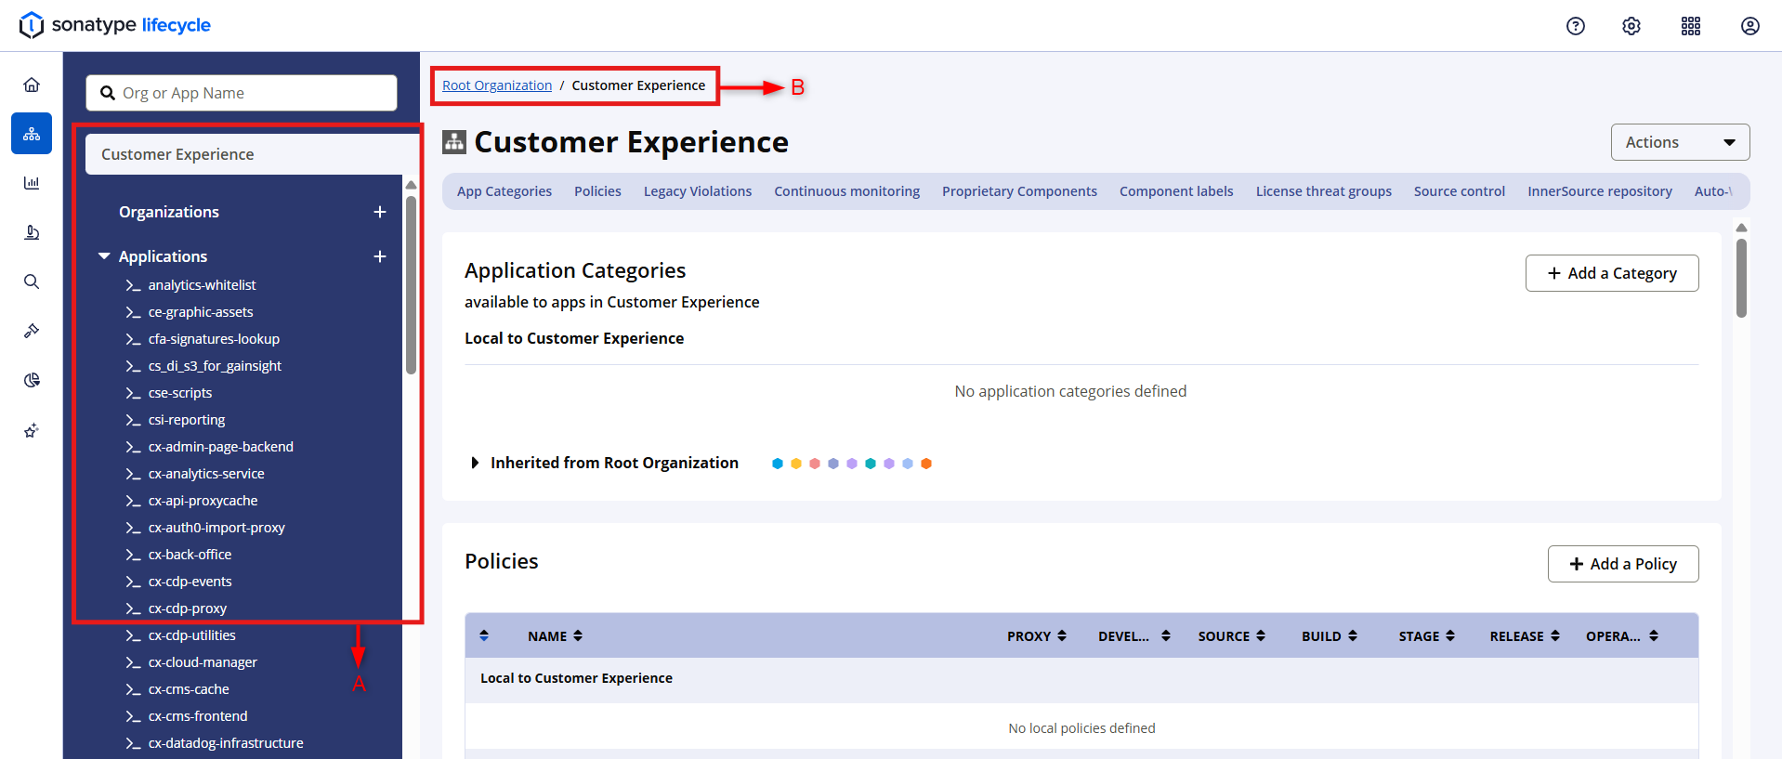Open the Actions dropdown
1782x759 pixels.
pyautogui.click(x=1680, y=142)
